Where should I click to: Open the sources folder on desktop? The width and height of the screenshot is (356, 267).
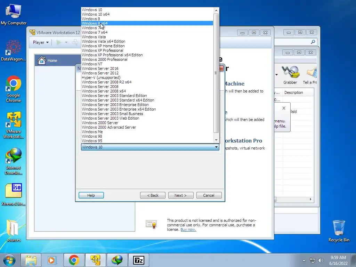[14, 231]
